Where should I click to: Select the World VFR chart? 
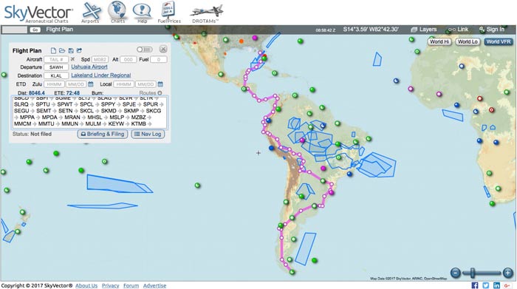point(499,42)
